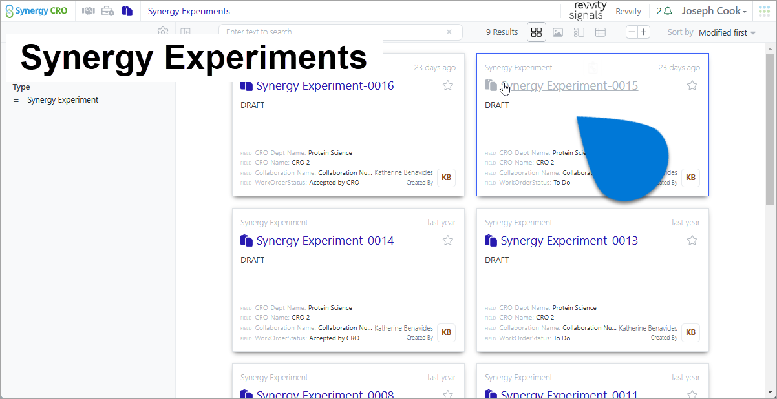Click "last year" date on Experiment-0013 card
Image resolution: width=777 pixels, height=399 pixels.
686,223
